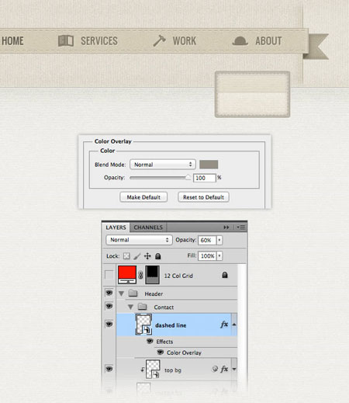
Task: Hide the Header group
Action: click(x=109, y=293)
